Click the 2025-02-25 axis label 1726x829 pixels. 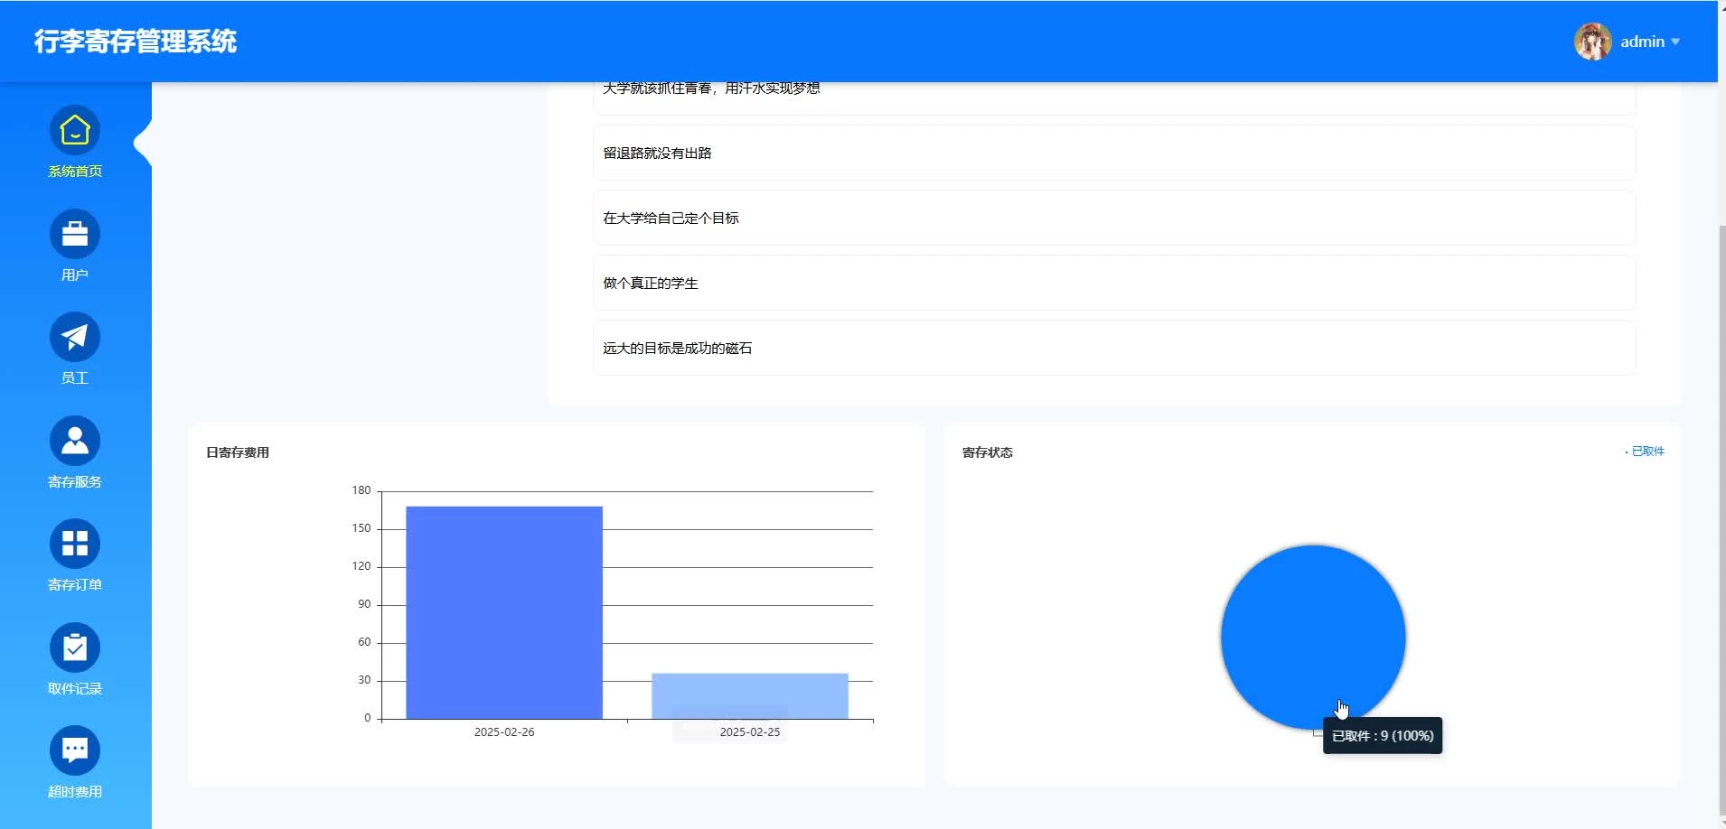point(750,732)
